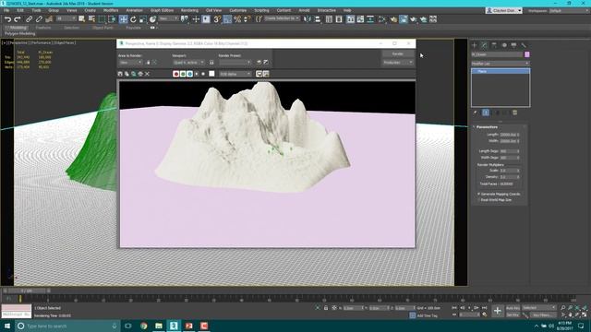Image resolution: width=591 pixels, height=332 pixels.
Task: Collapse the Parameters rollout
Action: (x=487, y=127)
